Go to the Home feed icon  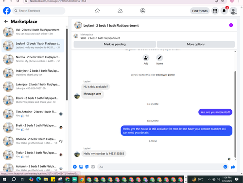pyautogui.click(x=97, y=11)
